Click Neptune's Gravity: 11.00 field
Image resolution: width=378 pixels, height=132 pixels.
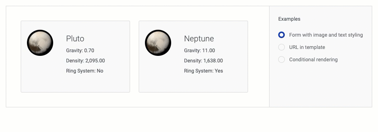click(199, 50)
